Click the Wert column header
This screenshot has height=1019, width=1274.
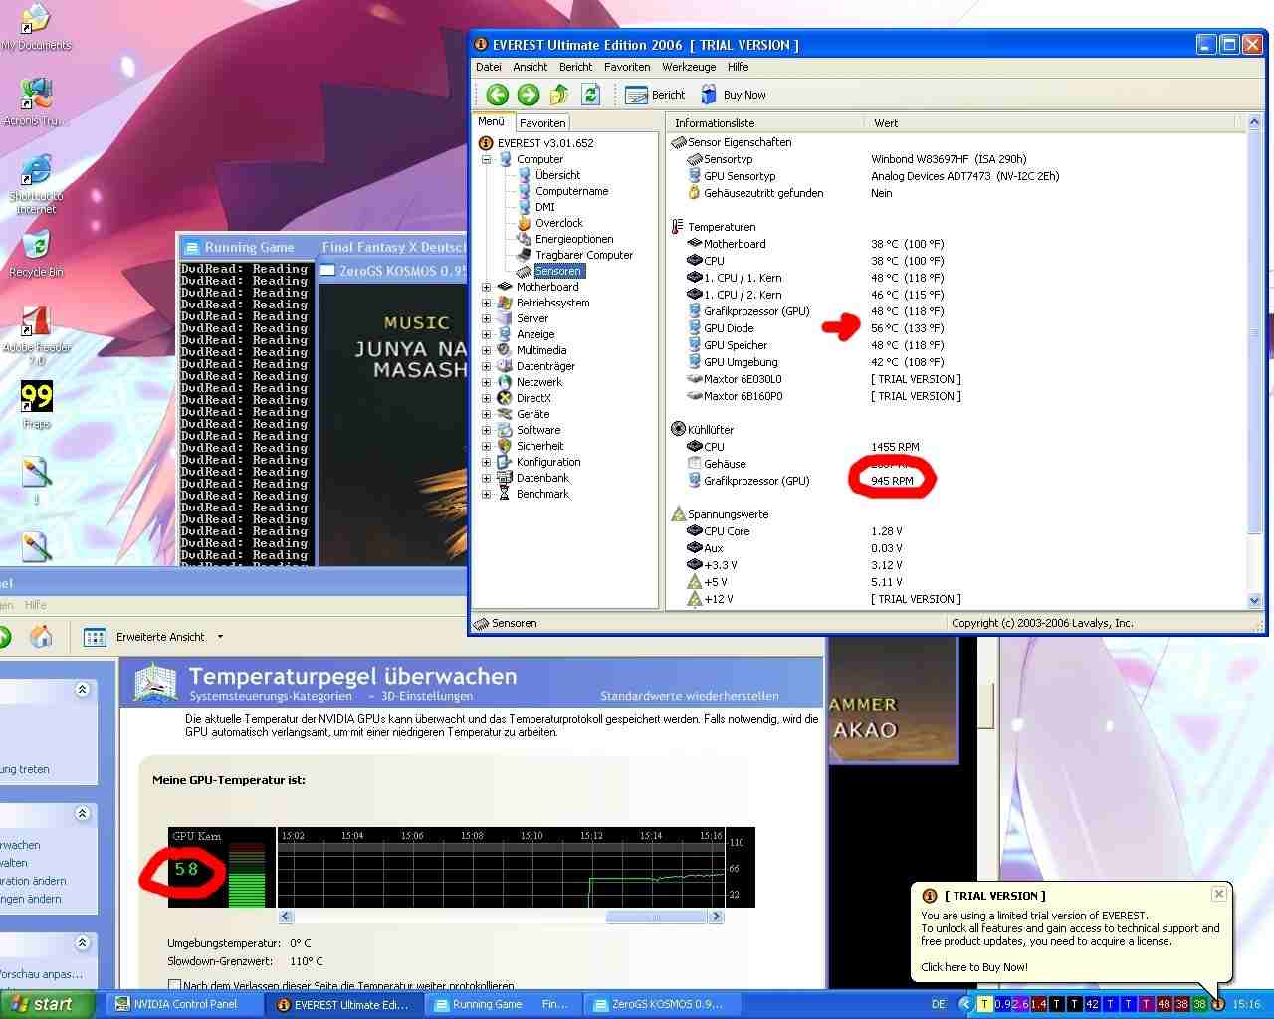click(1049, 123)
